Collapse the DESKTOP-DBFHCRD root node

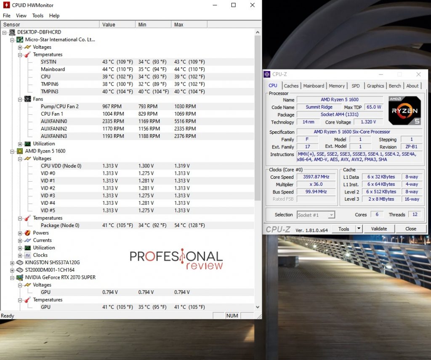4,33
